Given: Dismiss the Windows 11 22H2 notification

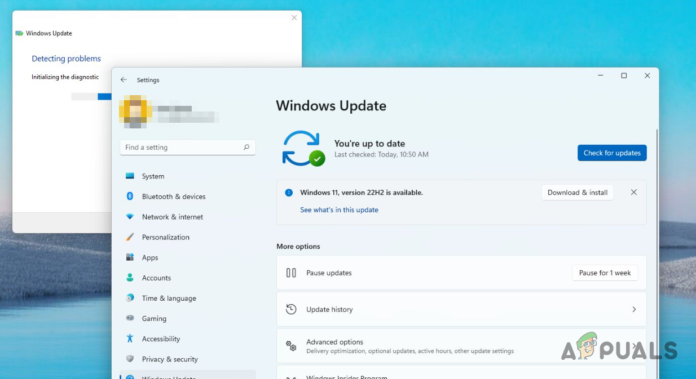Looking at the screenshot, I should click(634, 192).
